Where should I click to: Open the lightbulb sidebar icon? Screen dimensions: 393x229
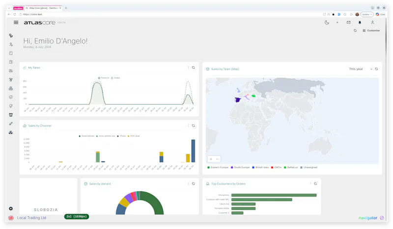11,106
